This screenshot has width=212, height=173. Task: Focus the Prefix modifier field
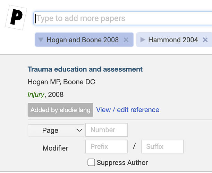[107, 147]
